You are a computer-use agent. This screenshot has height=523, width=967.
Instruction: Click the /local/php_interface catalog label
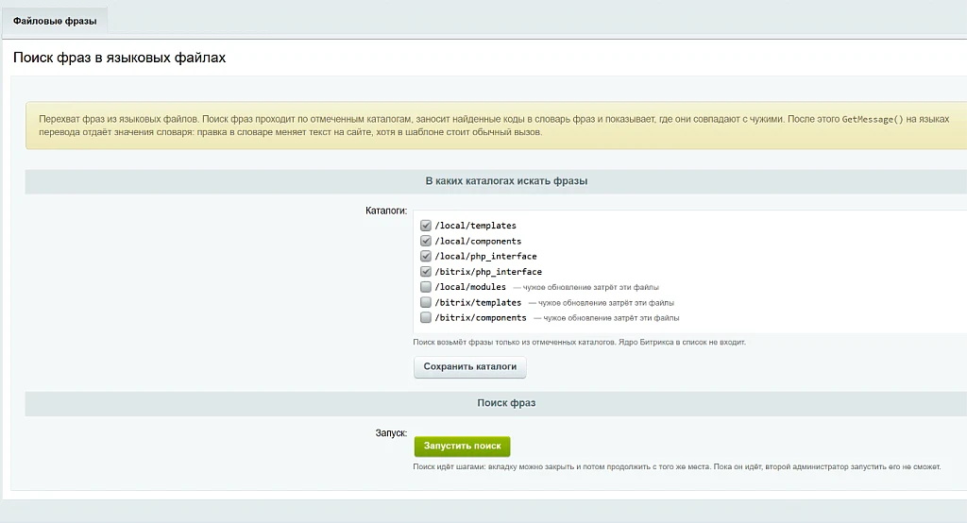(486, 256)
